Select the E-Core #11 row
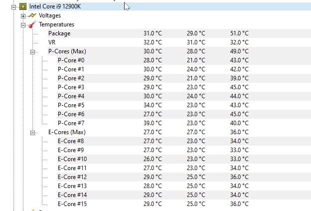The width and height of the screenshot is (311, 211). click(184, 168)
